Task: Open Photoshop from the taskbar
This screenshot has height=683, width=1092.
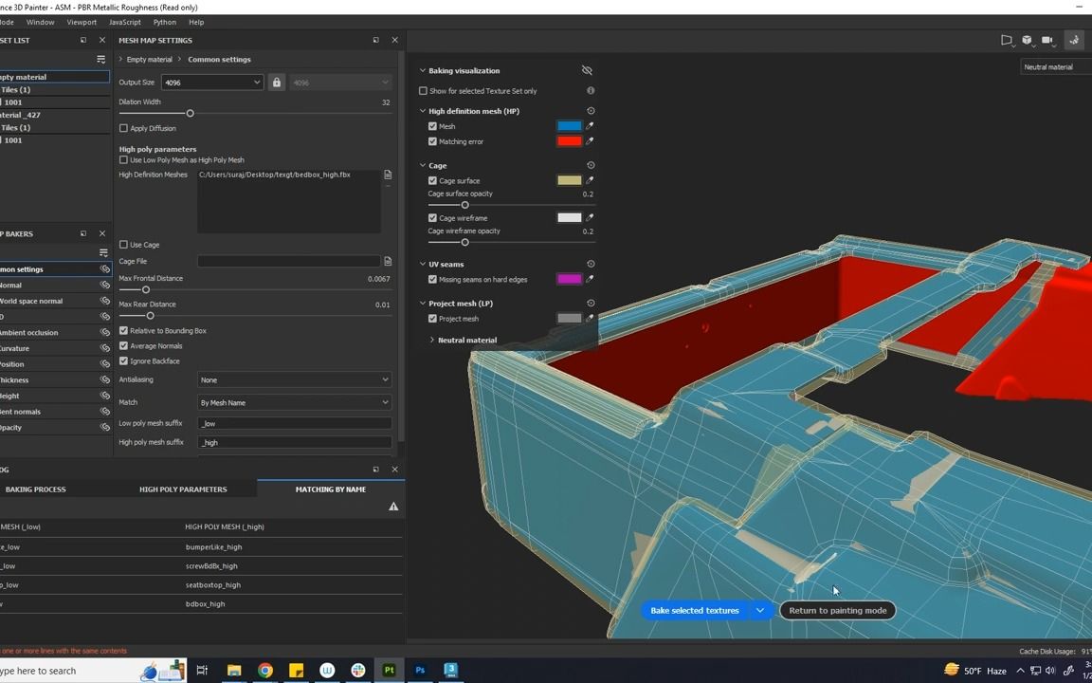Action: click(420, 671)
